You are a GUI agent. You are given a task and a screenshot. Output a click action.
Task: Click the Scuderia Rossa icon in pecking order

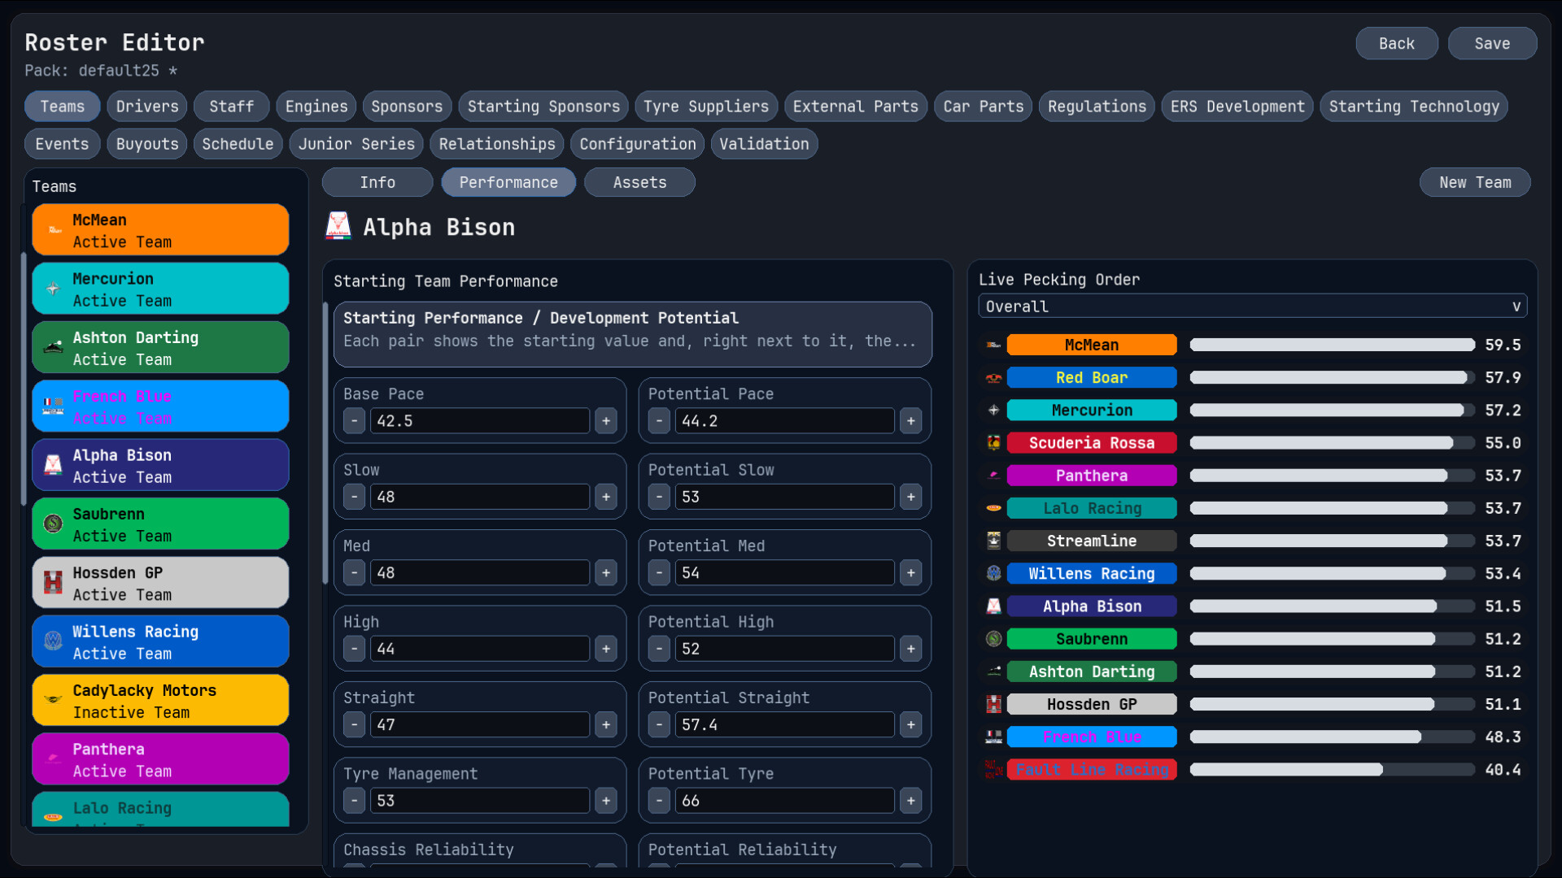993,442
